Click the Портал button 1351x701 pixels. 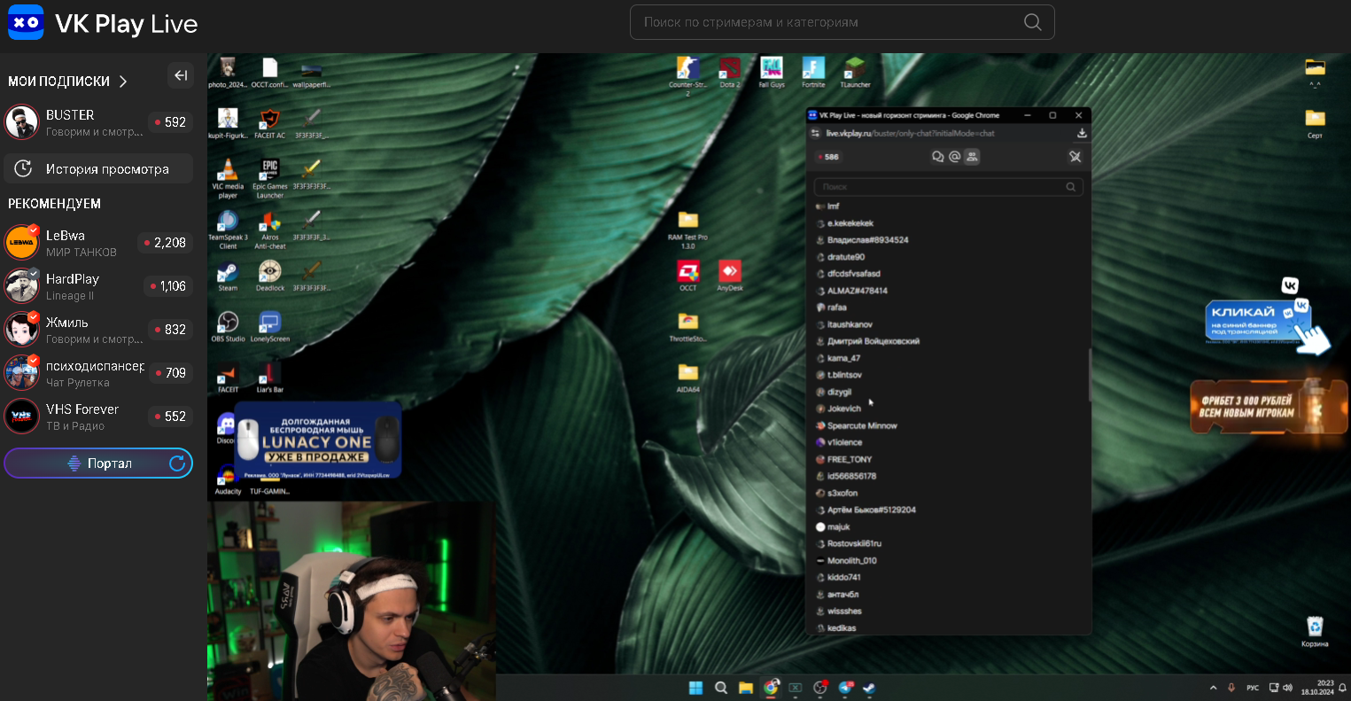click(x=98, y=463)
